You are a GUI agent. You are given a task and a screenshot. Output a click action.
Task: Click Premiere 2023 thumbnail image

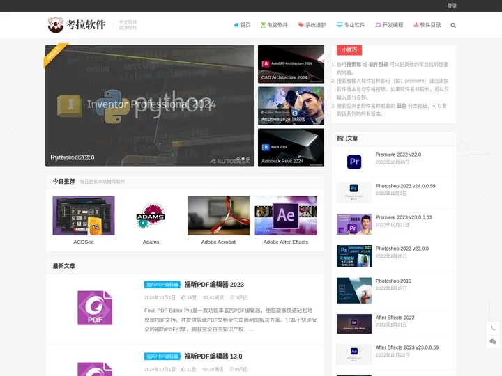tap(354, 224)
